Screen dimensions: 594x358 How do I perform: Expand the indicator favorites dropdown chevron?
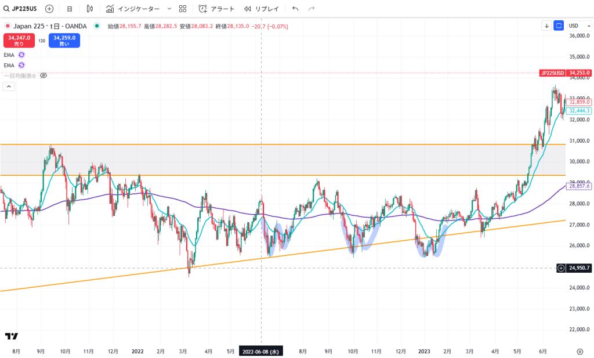click(169, 9)
